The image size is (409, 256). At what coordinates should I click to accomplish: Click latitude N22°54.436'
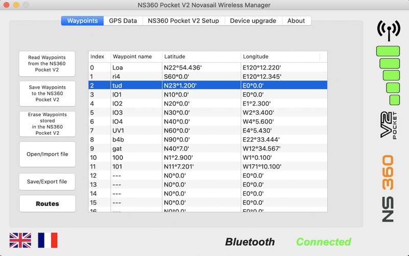click(x=183, y=68)
